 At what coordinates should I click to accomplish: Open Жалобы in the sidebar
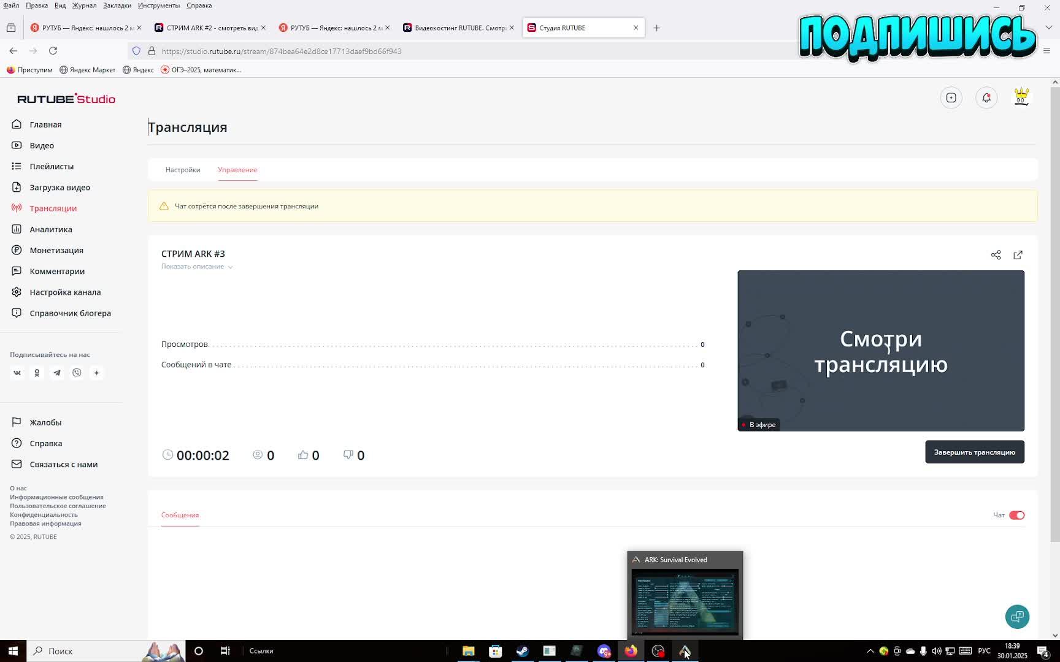coord(45,422)
